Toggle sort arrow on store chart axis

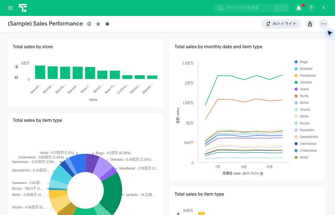click(x=16, y=67)
